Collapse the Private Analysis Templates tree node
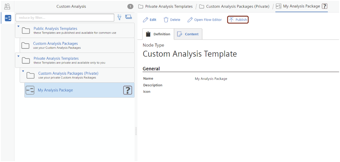The image size is (340, 162). coord(18,56)
